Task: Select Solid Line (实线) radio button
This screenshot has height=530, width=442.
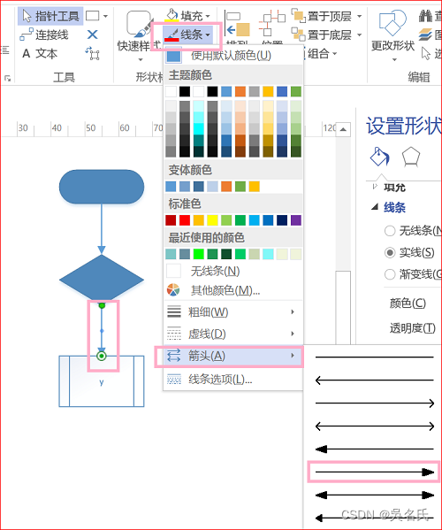Action: 390,252
